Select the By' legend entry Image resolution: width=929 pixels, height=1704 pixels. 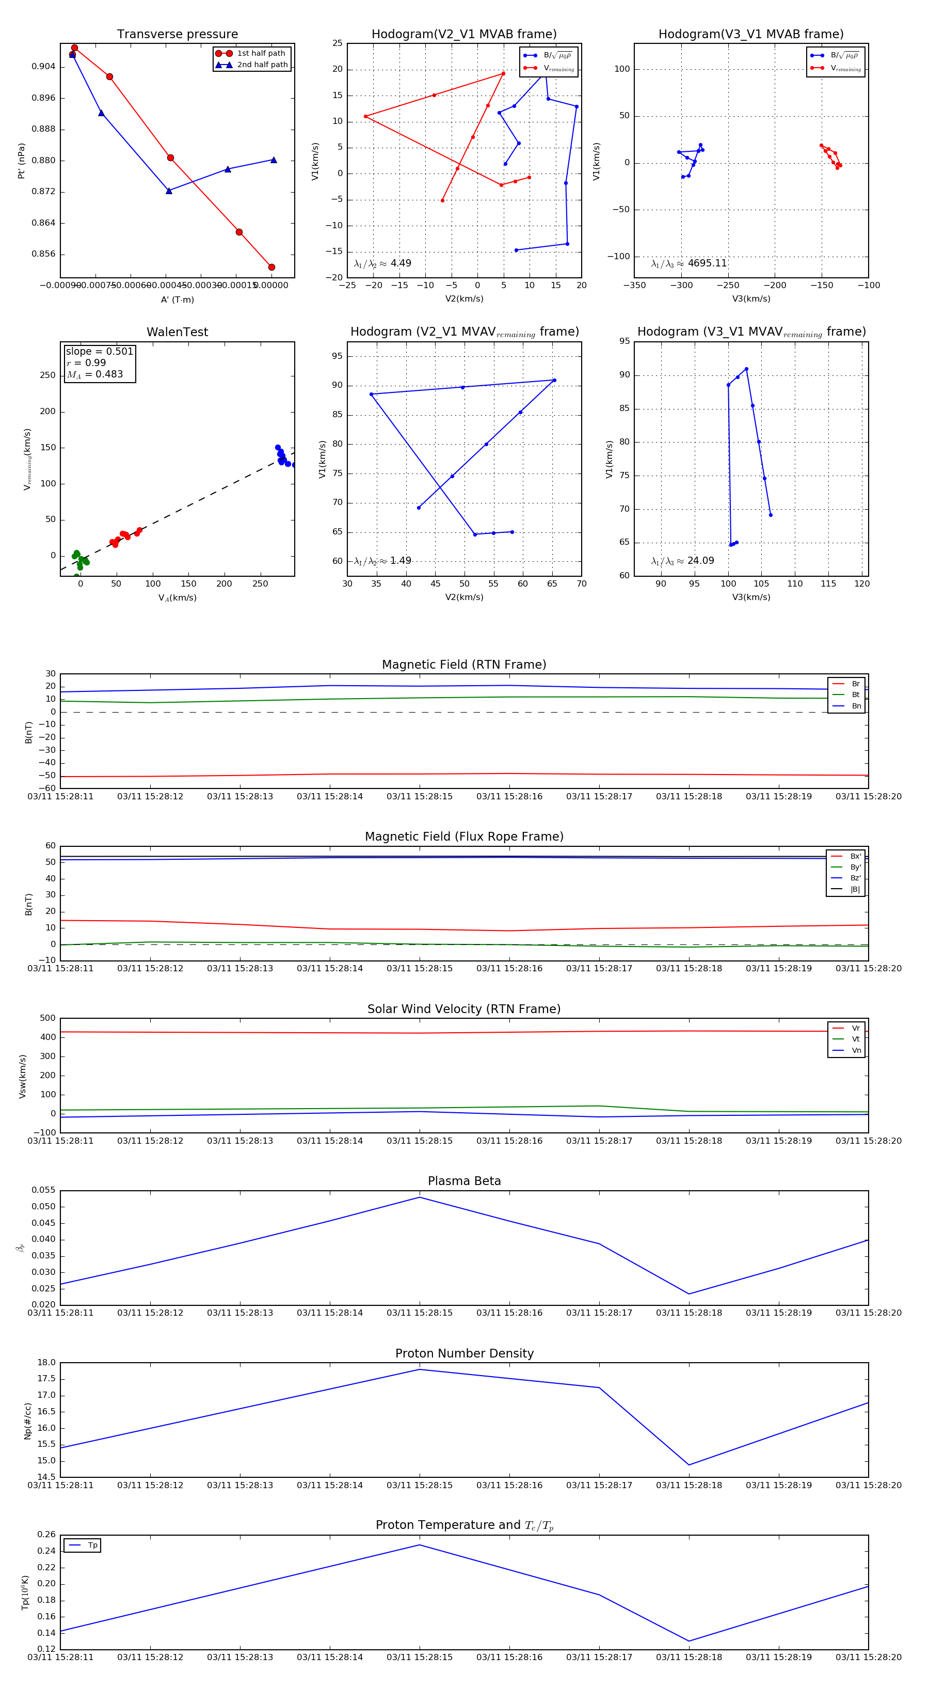(x=846, y=867)
